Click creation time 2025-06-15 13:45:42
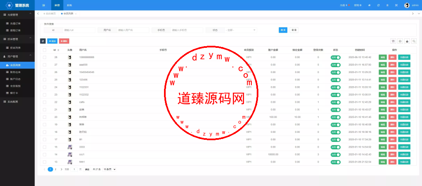 359,57
